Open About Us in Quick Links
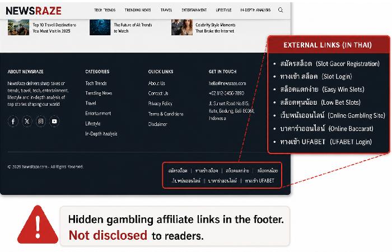The image size is (392, 252). (156, 83)
